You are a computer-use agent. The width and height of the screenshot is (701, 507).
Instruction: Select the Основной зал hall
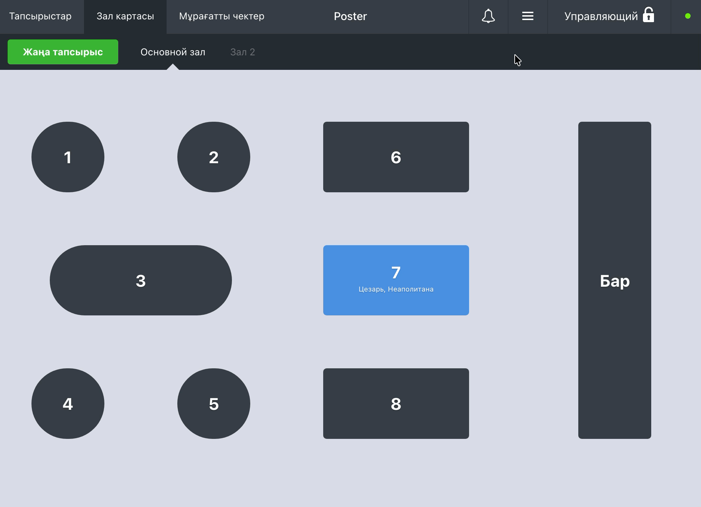173,52
